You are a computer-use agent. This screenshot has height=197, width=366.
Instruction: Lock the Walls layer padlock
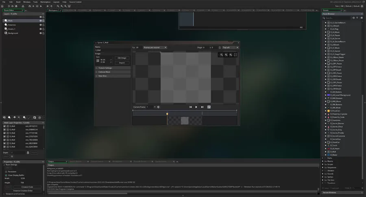[x=44, y=21]
